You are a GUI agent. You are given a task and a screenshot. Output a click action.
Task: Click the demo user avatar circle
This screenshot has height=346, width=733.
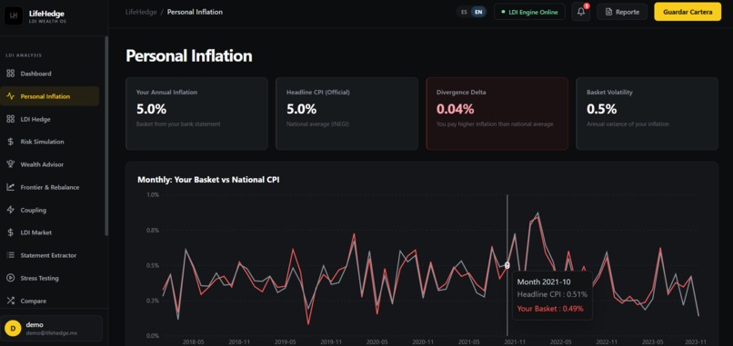click(x=13, y=328)
